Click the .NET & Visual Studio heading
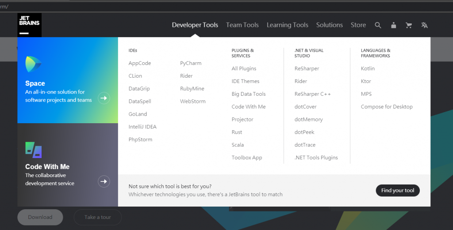Viewport: 453px width, 230px height. [x=309, y=53]
